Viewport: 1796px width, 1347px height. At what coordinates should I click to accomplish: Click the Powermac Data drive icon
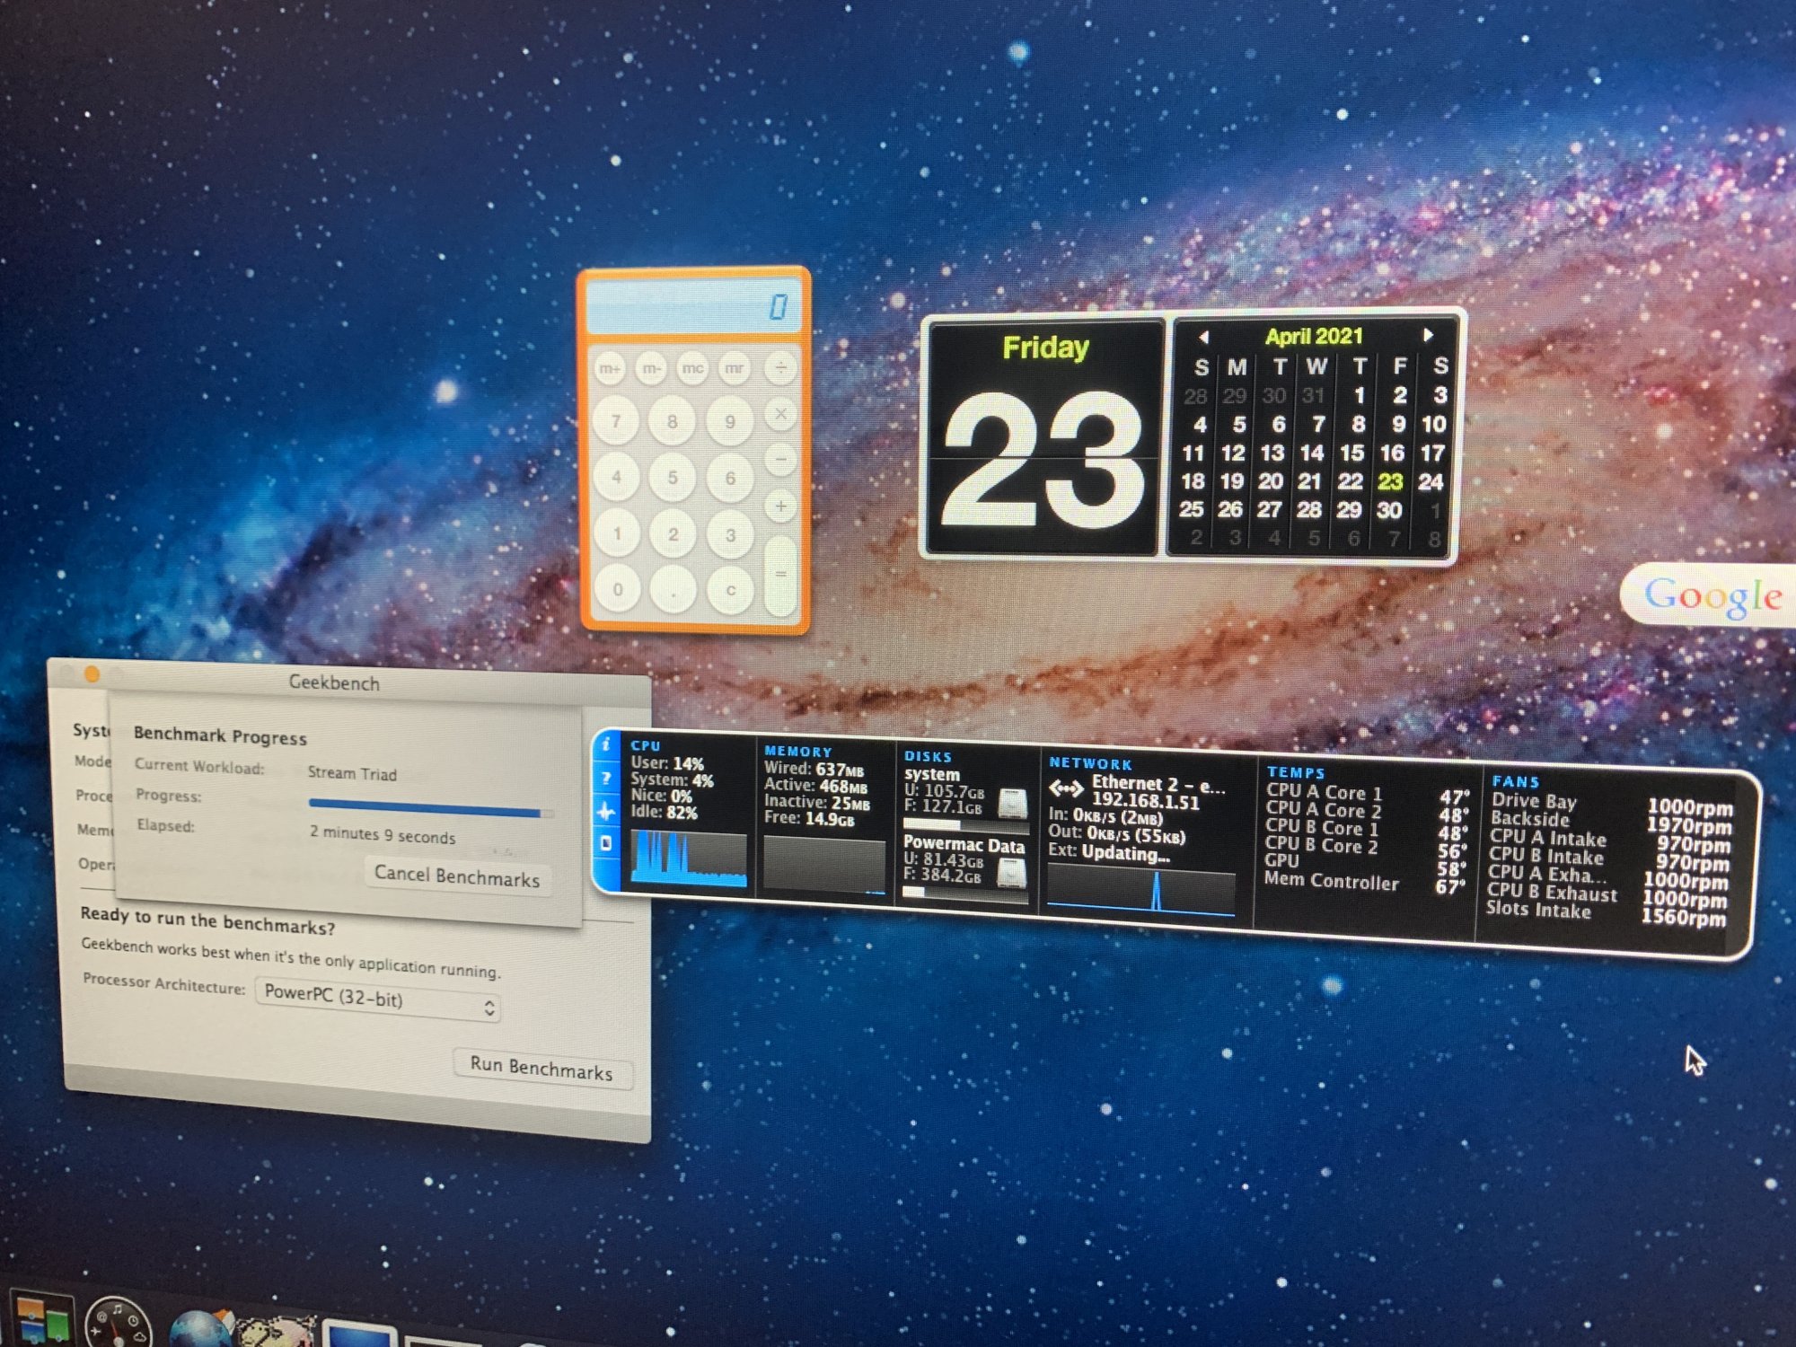1012,872
